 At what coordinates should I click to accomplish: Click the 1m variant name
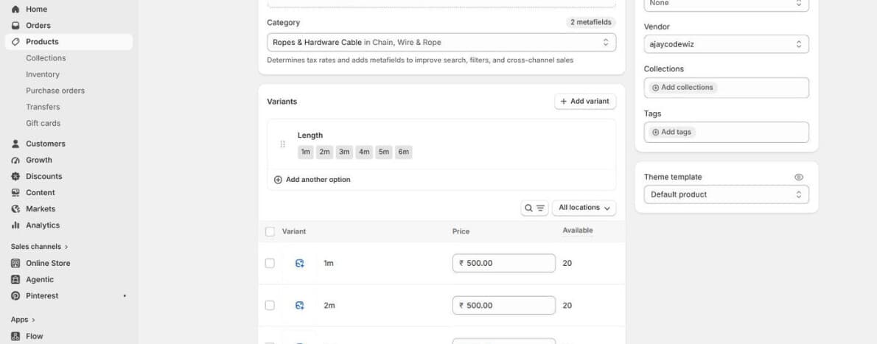point(328,263)
